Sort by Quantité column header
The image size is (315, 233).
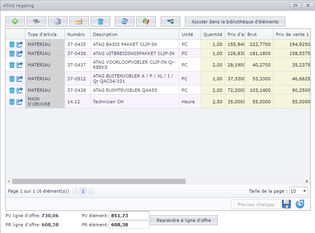[x=213, y=34]
